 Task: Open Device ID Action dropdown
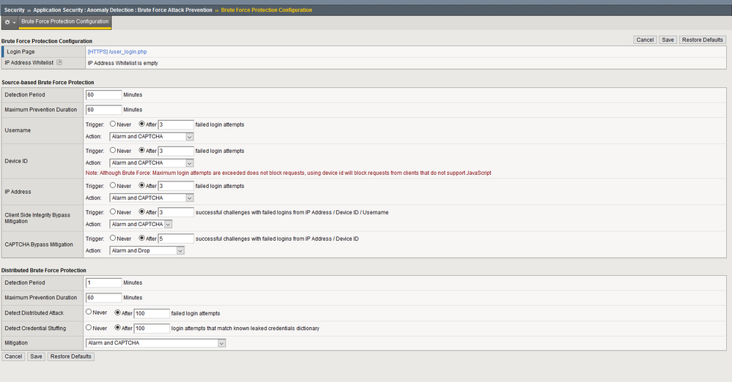[151, 162]
